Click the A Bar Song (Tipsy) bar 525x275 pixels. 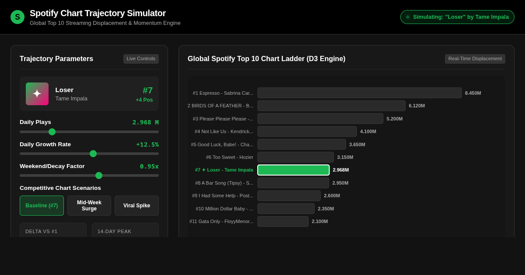pos(293,183)
